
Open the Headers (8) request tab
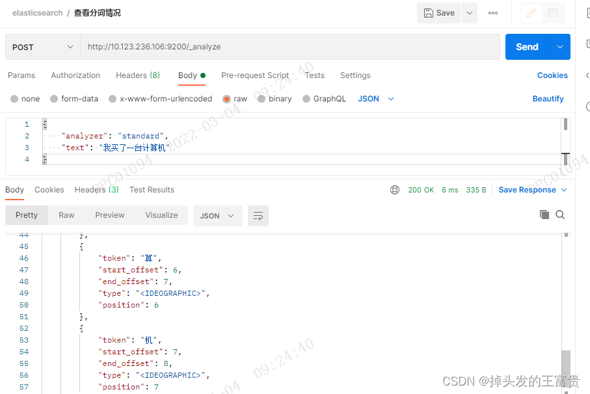click(x=138, y=75)
